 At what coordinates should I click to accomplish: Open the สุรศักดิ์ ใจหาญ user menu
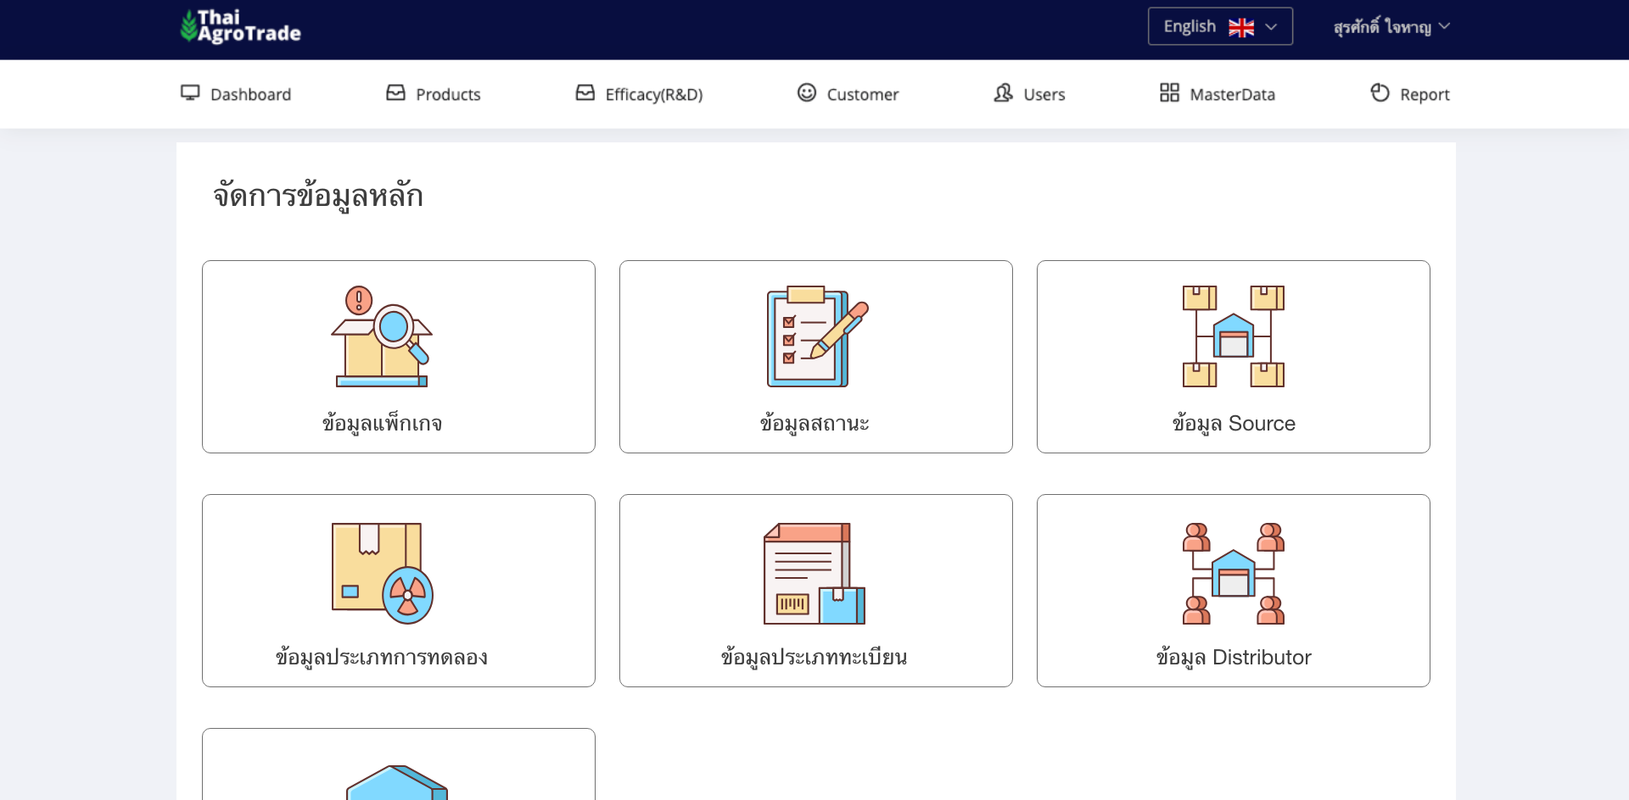point(1382,27)
